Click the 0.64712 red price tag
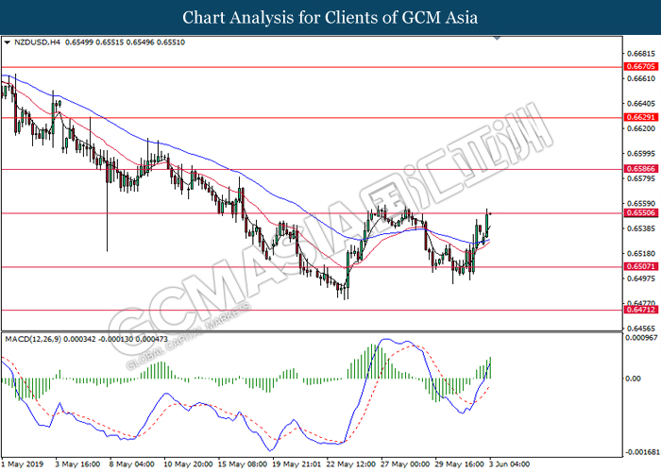This screenshot has height=472, width=661. [x=639, y=310]
